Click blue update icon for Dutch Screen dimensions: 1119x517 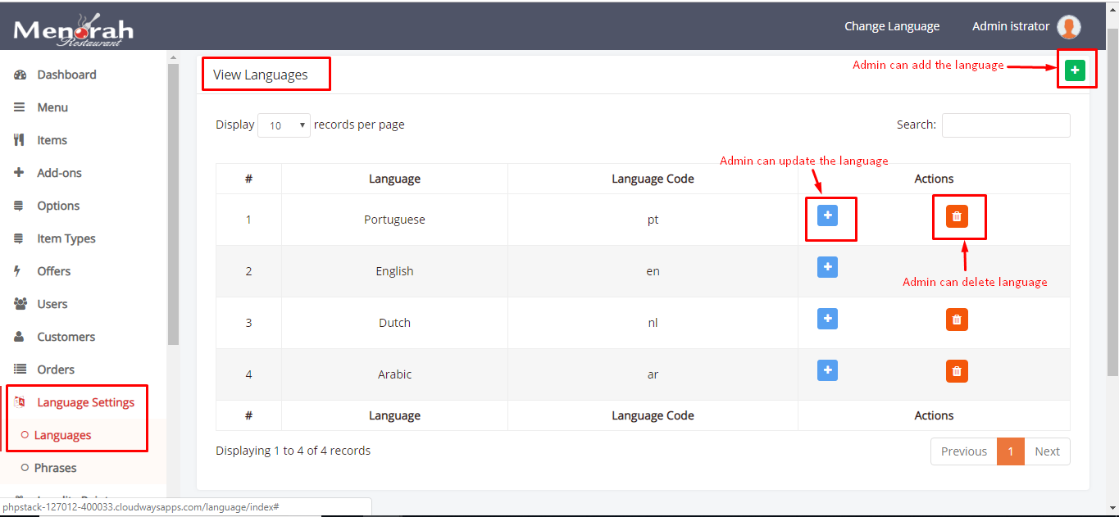(x=827, y=319)
